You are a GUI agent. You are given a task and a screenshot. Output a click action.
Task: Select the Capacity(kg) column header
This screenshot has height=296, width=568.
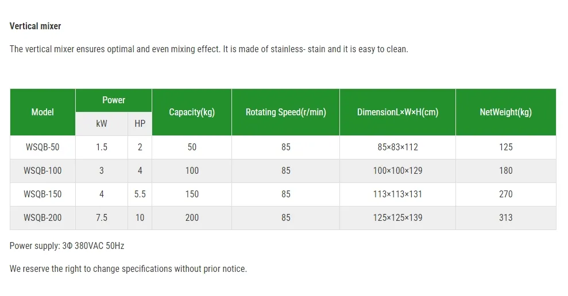pyautogui.click(x=192, y=112)
